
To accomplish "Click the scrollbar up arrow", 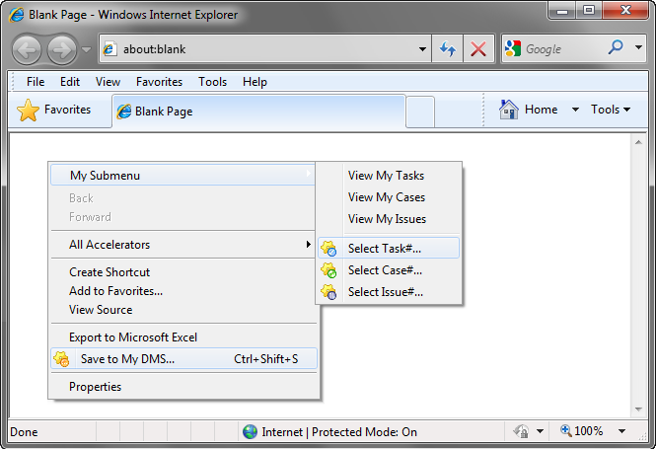I will 638,143.
